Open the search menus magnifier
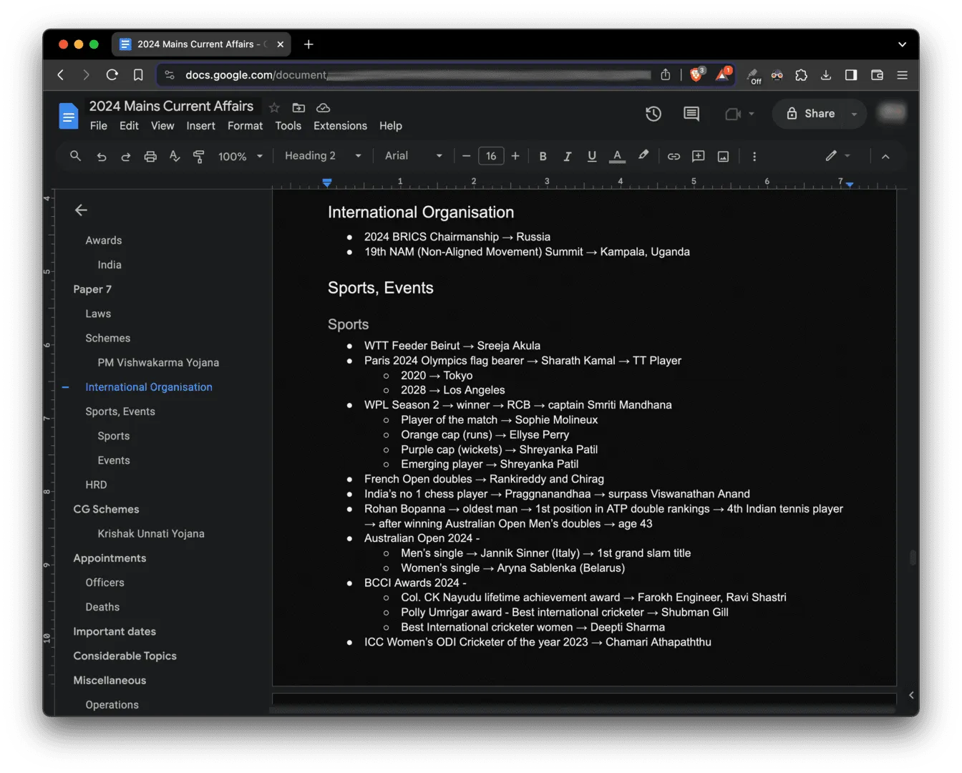 75,156
